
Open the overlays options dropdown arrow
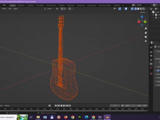click(x=129, y=9)
